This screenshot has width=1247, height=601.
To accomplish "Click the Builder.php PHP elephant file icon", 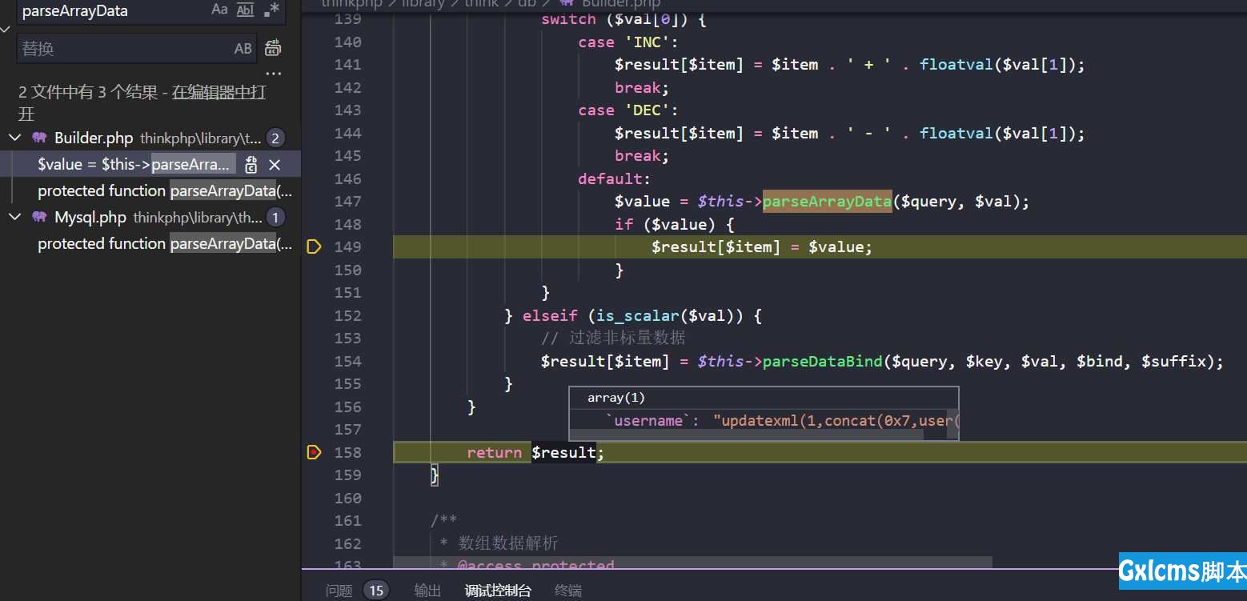I will tap(38, 138).
